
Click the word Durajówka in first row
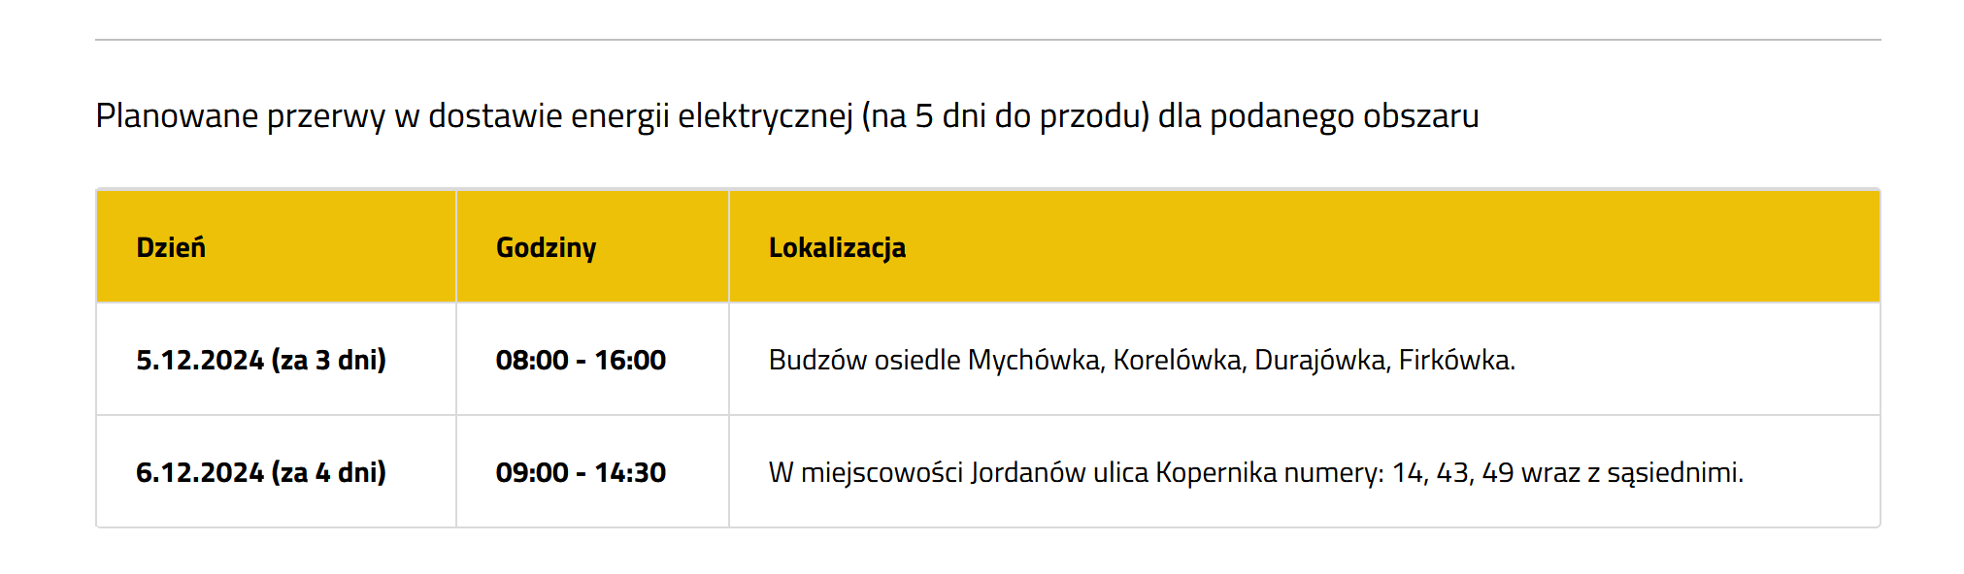tap(1320, 360)
